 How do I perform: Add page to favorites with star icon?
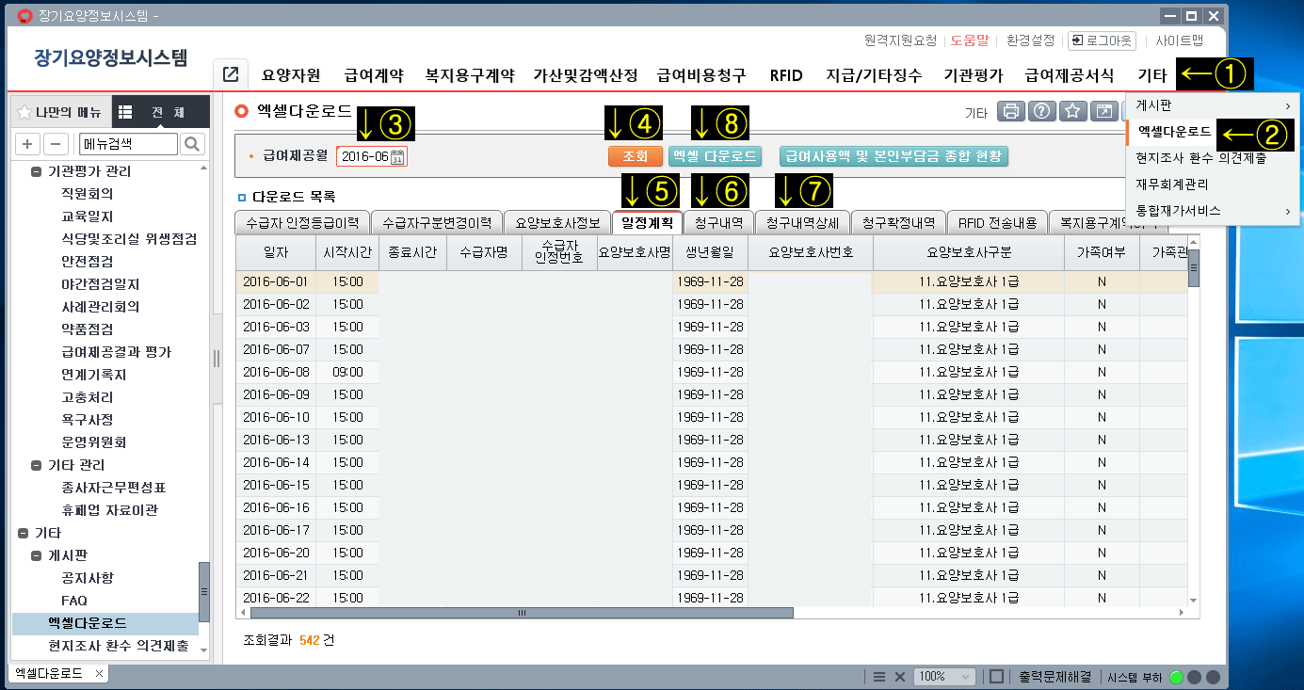1071,111
